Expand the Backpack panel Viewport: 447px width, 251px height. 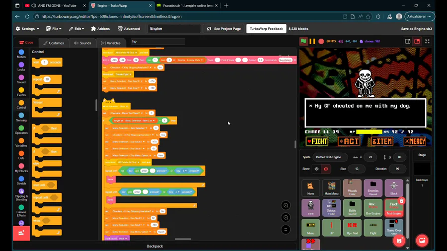click(x=155, y=246)
